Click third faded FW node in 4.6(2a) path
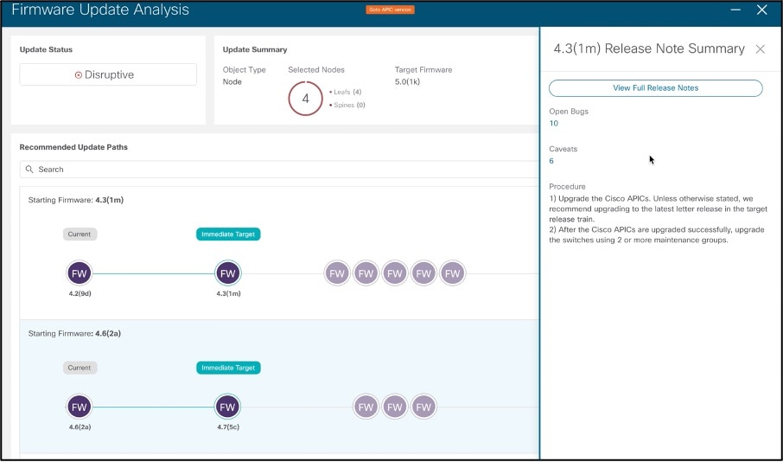Viewport: 783px width, 462px height. point(423,407)
